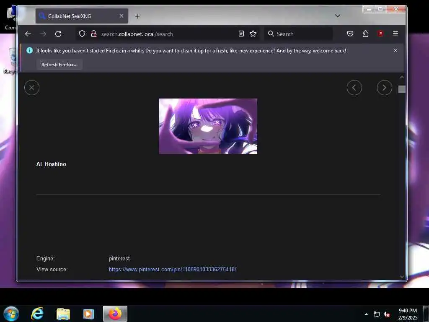Image resolution: width=429 pixels, height=322 pixels.
Task: Click the forward navigation arrow
Action: 43,34
